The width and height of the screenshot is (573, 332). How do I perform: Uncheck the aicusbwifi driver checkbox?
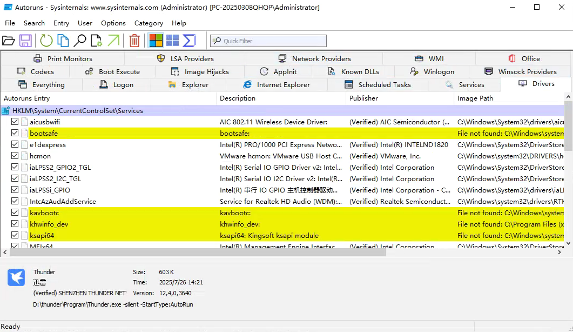coord(15,122)
